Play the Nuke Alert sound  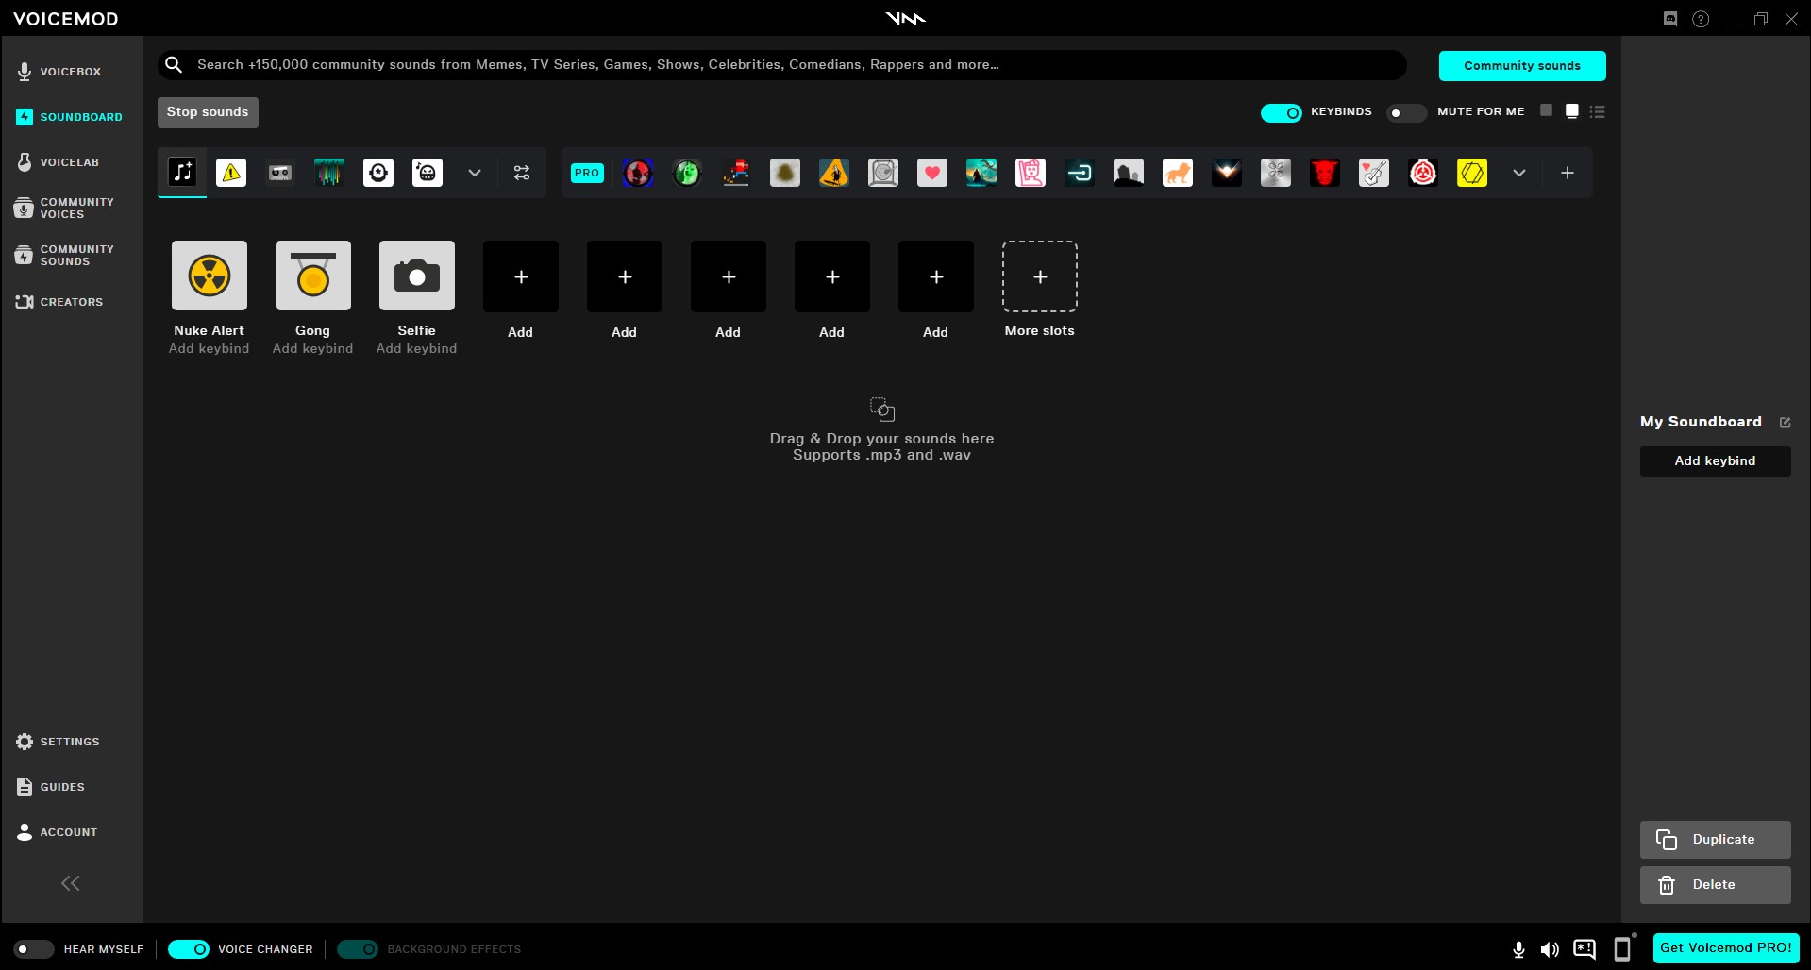click(210, 276)
